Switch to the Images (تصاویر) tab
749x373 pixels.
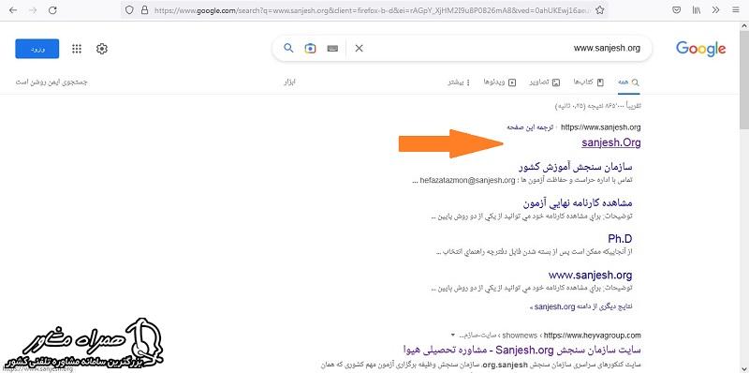(545, 82)
